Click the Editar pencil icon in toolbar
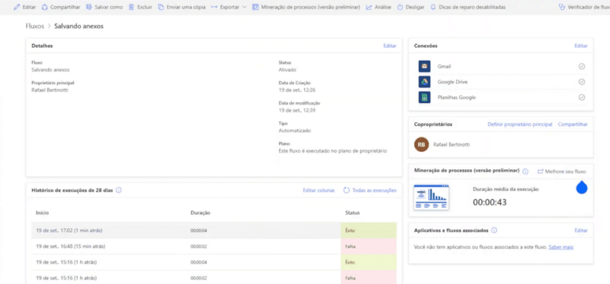Screen dimensions: 610x284 [x=17, y=7]
